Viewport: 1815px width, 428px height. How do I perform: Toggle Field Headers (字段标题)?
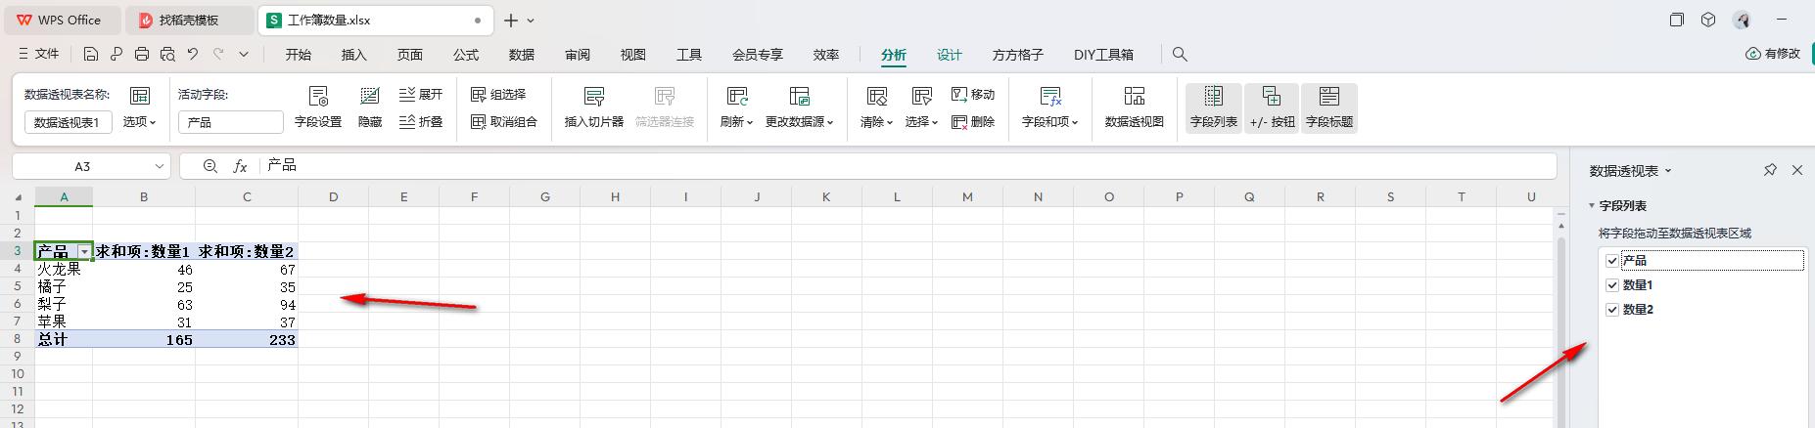(x=1329, y=107)
